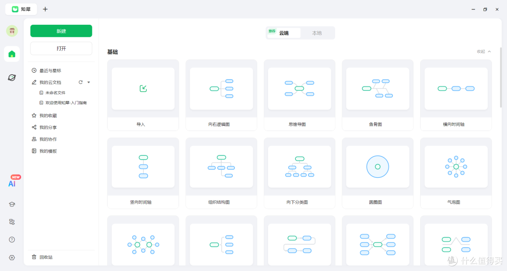Choose the 鱼骨图 template

(x=377, y=95)
